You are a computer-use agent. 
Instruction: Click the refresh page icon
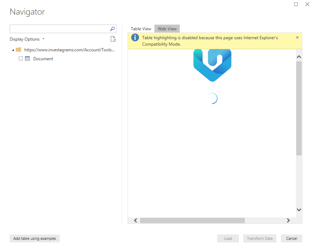pyautogui.click(x=113, y=39)
